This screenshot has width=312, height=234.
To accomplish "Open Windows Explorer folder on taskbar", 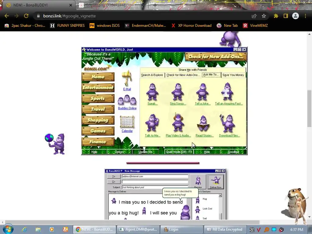I will coord(38,229).
